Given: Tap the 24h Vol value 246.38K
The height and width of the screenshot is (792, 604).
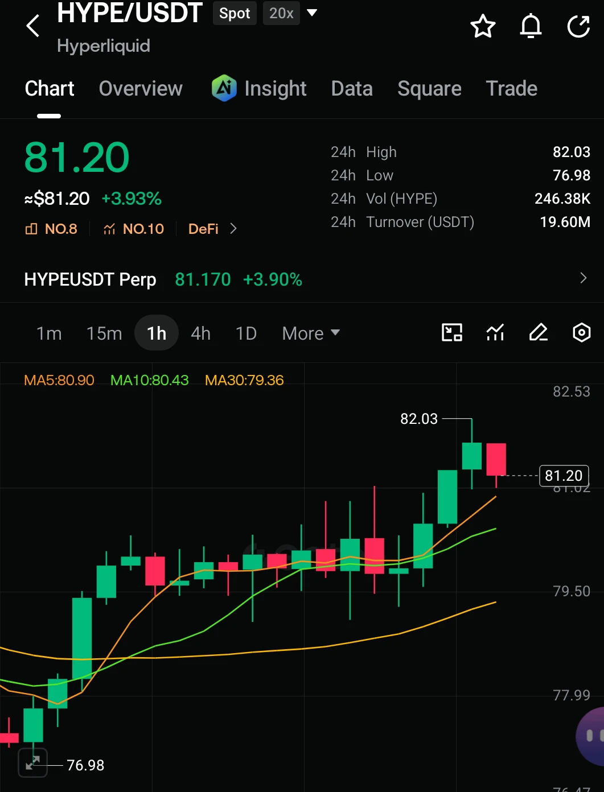Looking at the screenshot, I should pos(562,199).
